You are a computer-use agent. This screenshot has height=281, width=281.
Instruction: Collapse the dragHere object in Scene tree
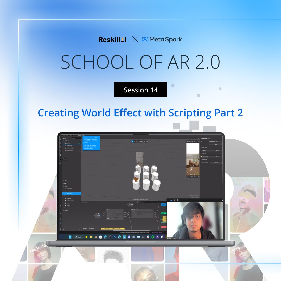tap(63, 143)
